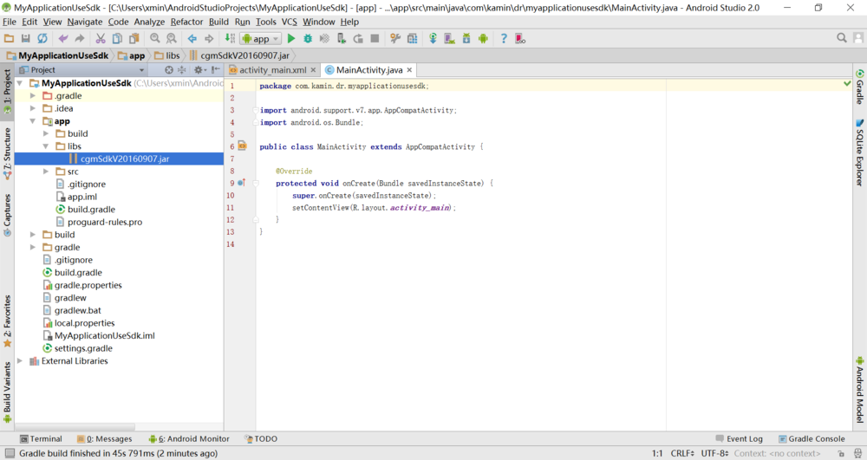The width and height of the screenshot is (867, 460).
Task: Select build.gradle under the app folder
Action: pyautogui.click(x=91, y=210)
